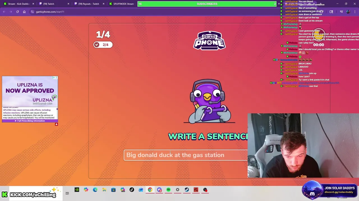Open Steam from the taskbar

pyautogui.click(x=187, y=190)
